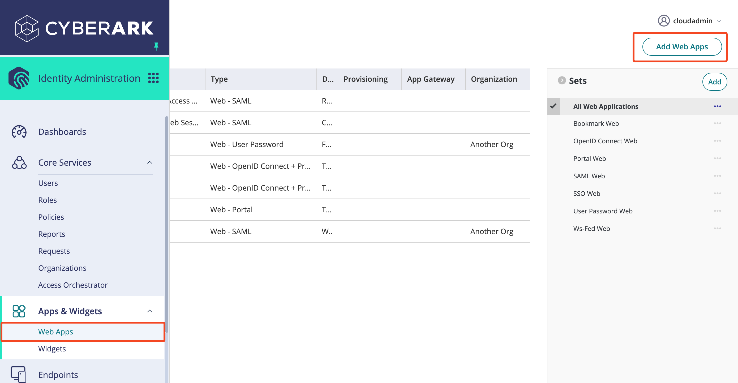Click the Identity Administration title text
Viewport: 738px width, 383px height.
(89, 78)
